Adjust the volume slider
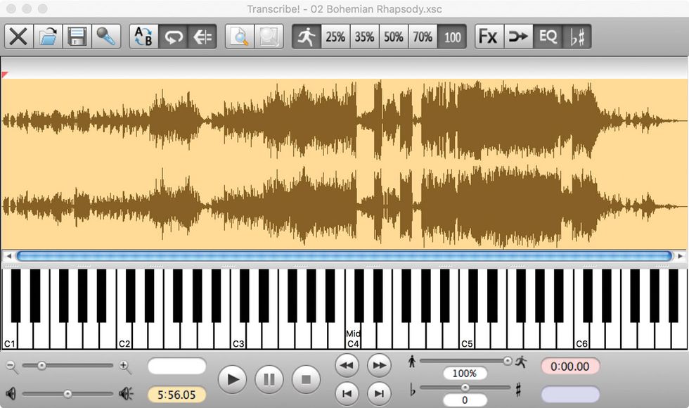This screenshot has width=689, height=408. (x=67, y=394)
